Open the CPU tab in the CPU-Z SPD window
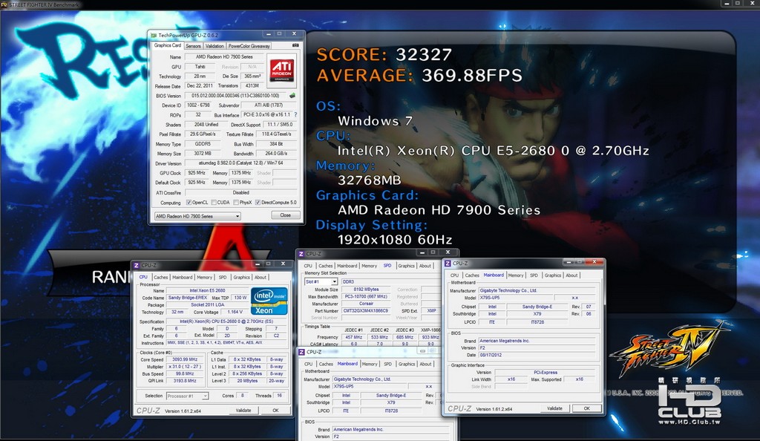760x441 pixels. pyautogui.click(x=308, y=266)
